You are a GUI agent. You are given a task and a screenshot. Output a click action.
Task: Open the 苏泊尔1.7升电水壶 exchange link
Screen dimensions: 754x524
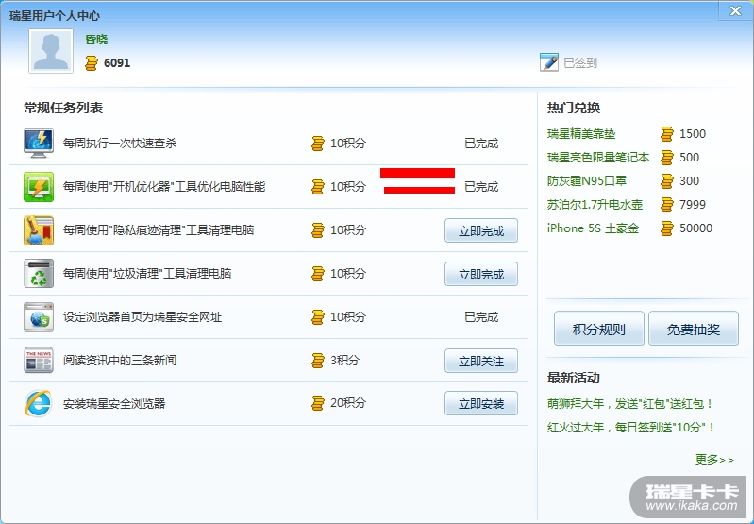pos(595,205)
